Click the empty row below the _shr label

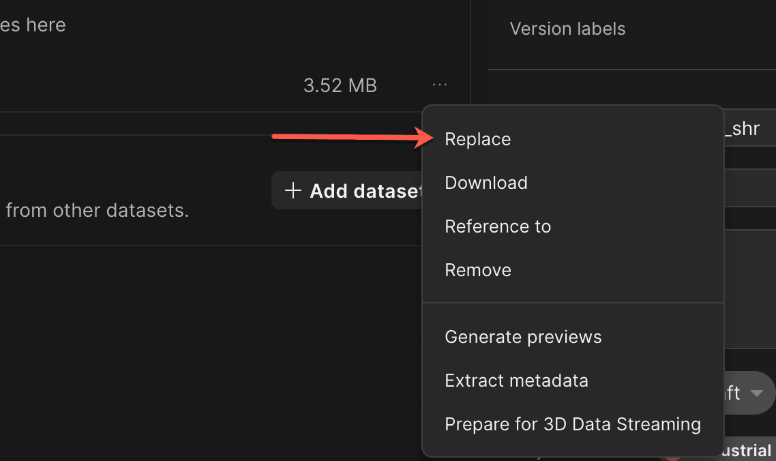pos(750,158)
